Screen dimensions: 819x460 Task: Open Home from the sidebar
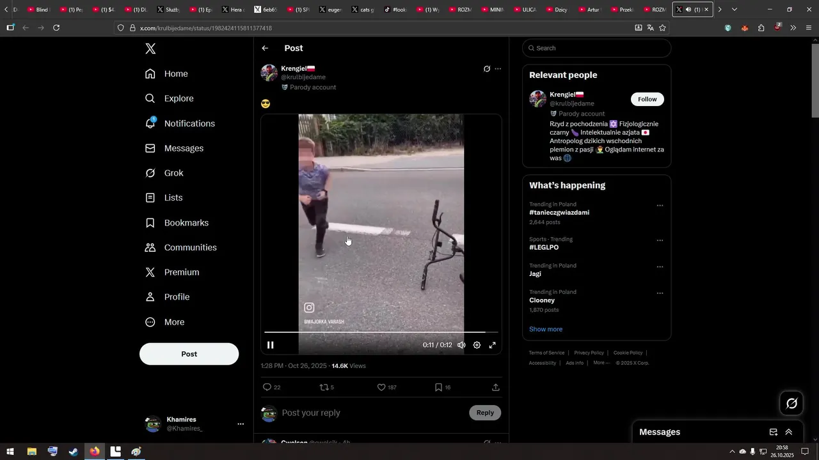(x=166, y=73)
